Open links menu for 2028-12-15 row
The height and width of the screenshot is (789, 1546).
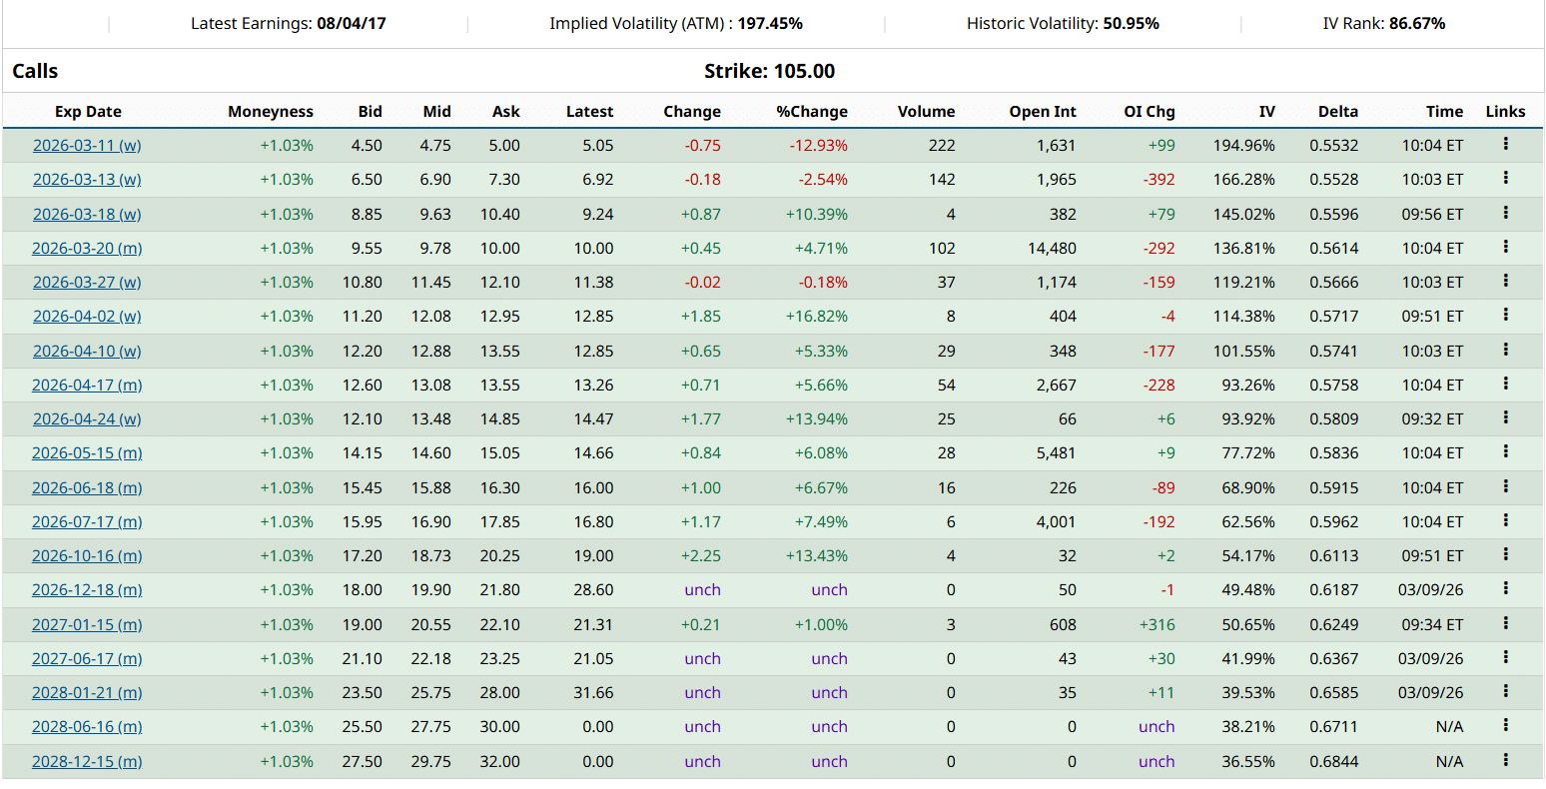pos(1505,761)
